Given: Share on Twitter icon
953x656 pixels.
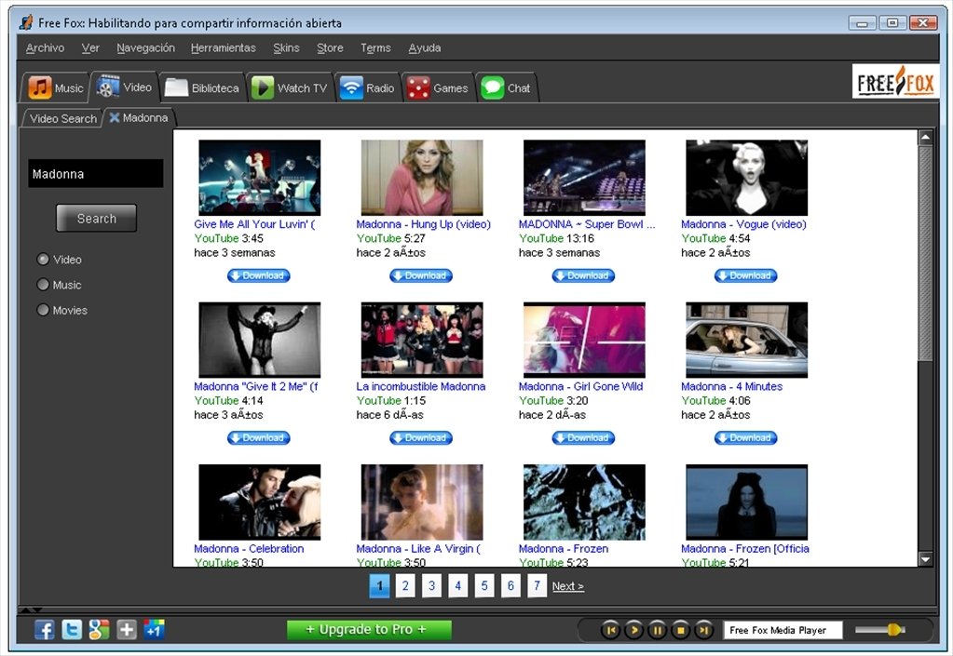Looking at the screenshot, I should (72, 629).
